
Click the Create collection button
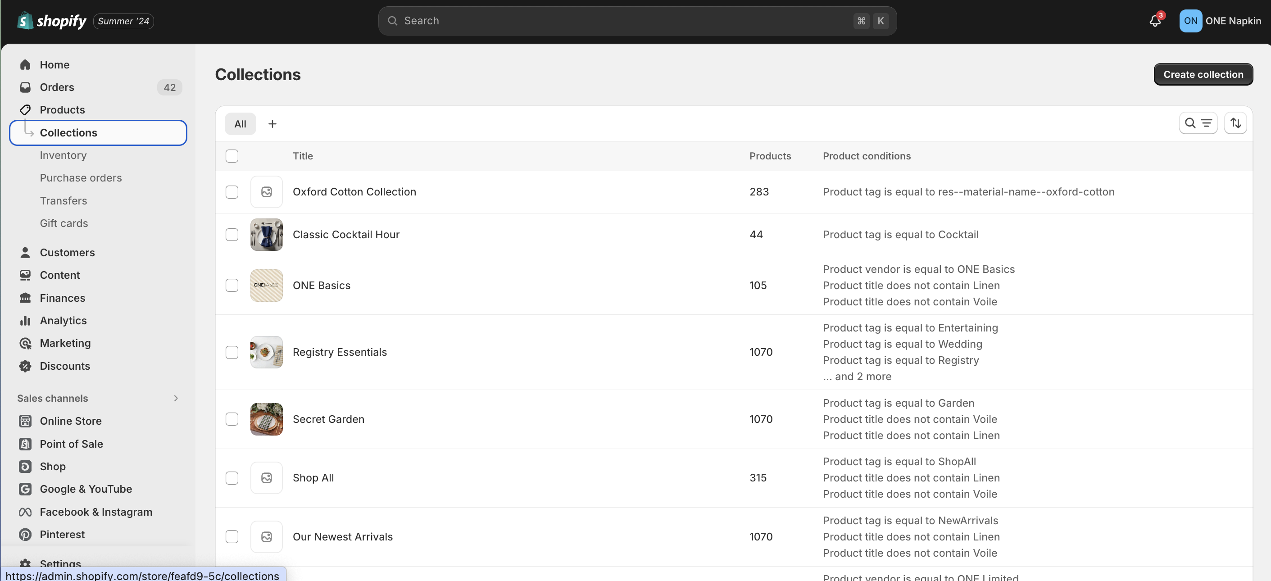coord(1203,74)
